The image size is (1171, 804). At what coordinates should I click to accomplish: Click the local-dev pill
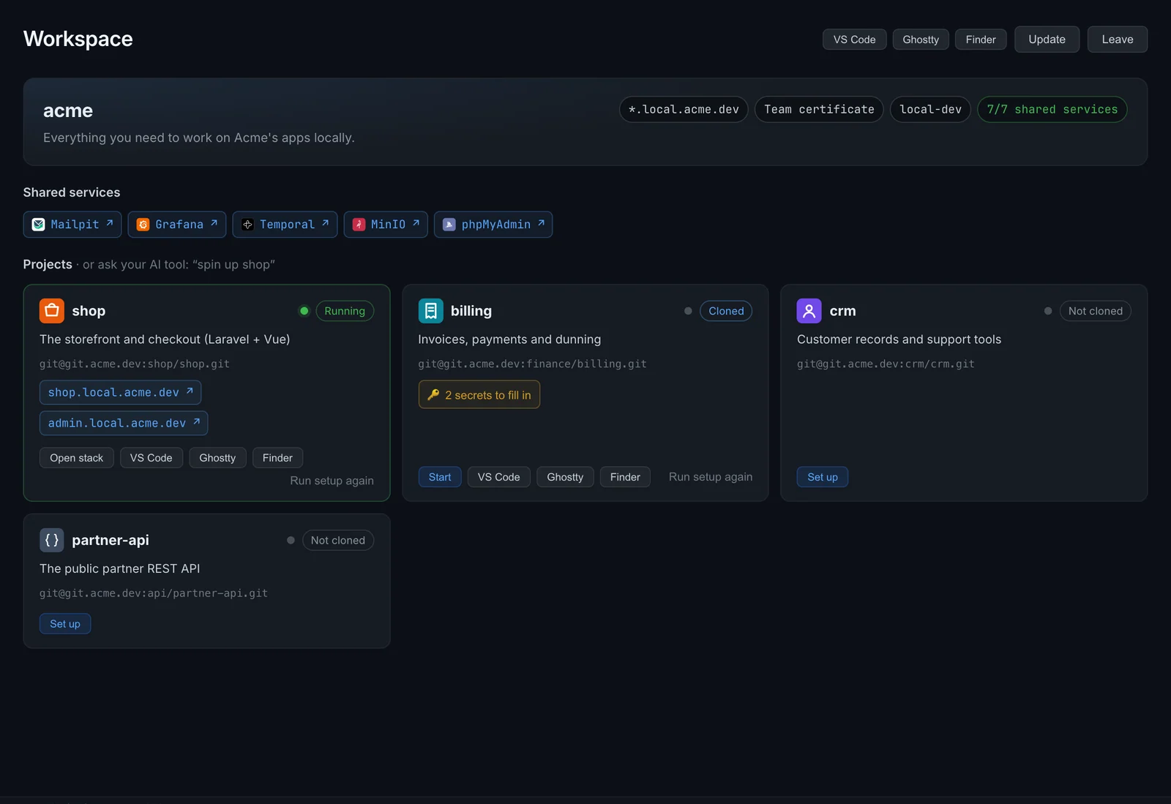point(931,110)
